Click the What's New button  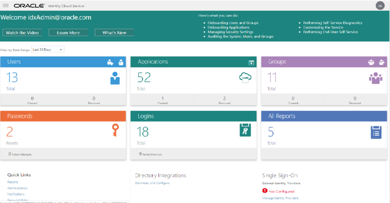tap(114, 32)
